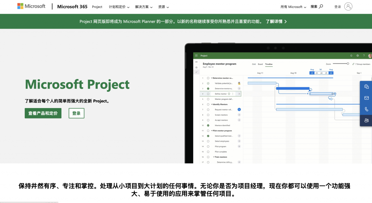Select the milestone diamond on the Gantt chart
Viewport: 372px width, 203px height.
pos(331,99)
